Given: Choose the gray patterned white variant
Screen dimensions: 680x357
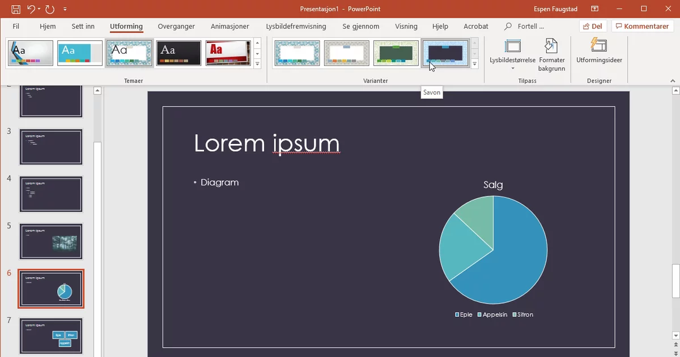Looking at the screenshot, I should tap(346, 53).
